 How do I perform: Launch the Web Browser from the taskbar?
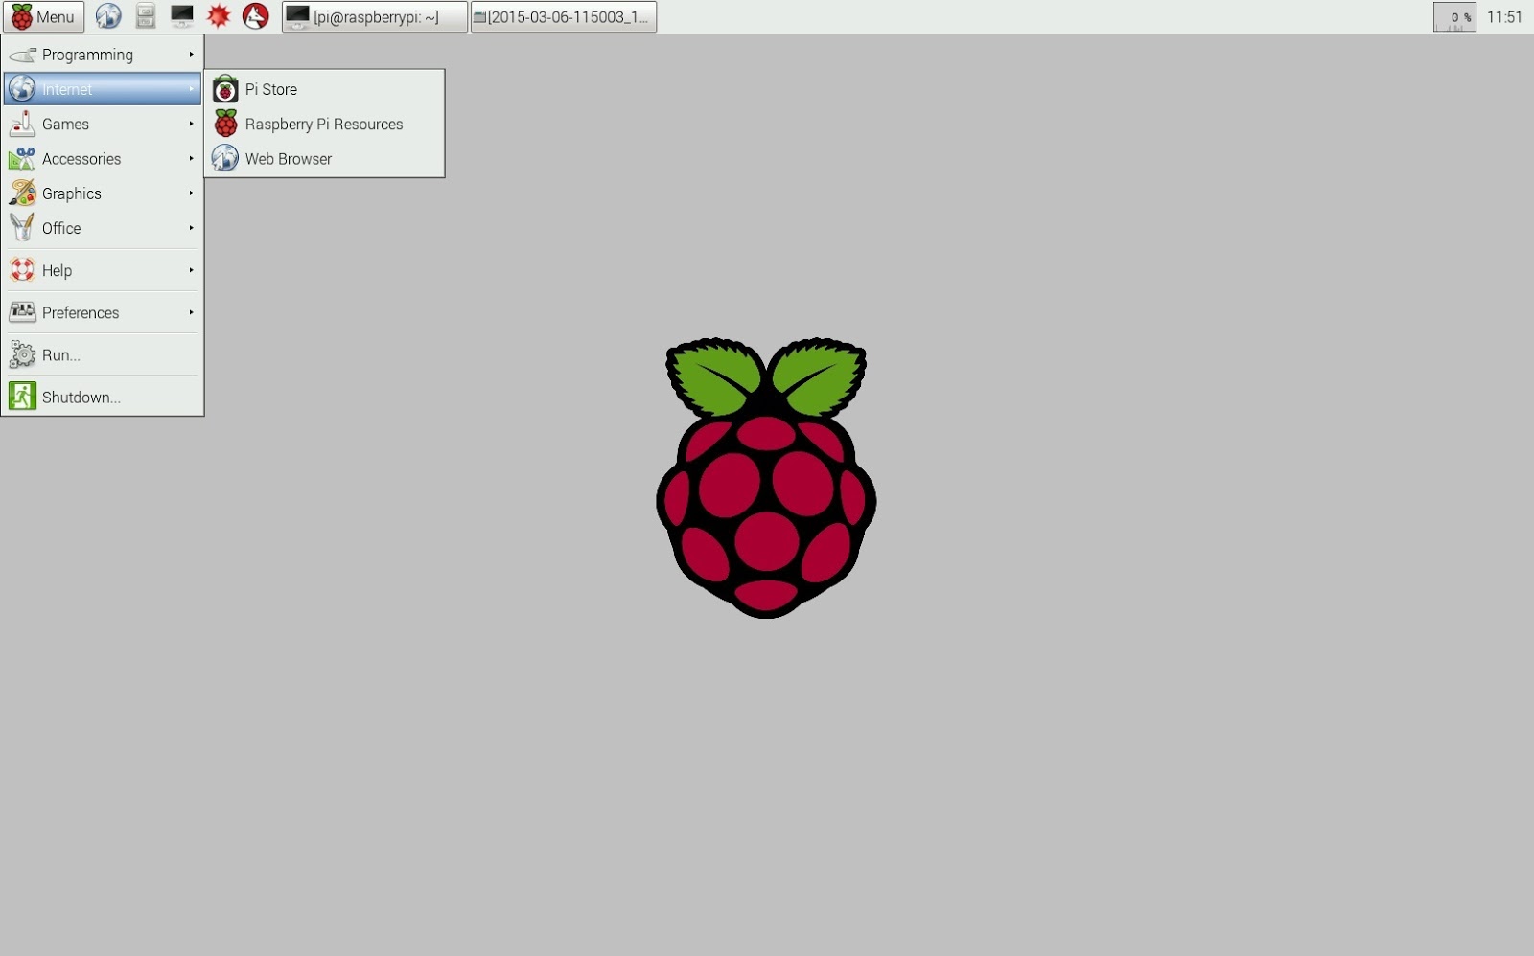click(108, 15)
